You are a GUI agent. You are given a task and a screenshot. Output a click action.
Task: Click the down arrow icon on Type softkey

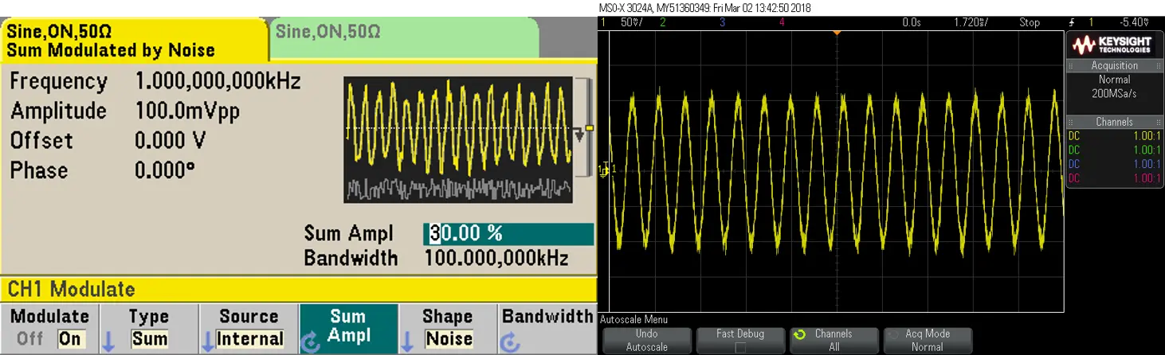[109, 341]
